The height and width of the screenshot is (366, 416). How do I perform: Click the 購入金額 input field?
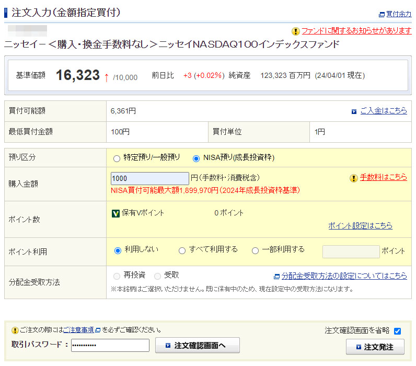tap(149, 178)
